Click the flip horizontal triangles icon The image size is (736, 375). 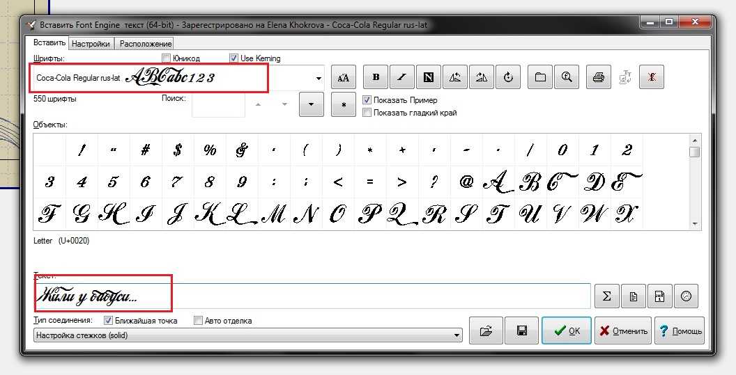[x=455, y=77]
